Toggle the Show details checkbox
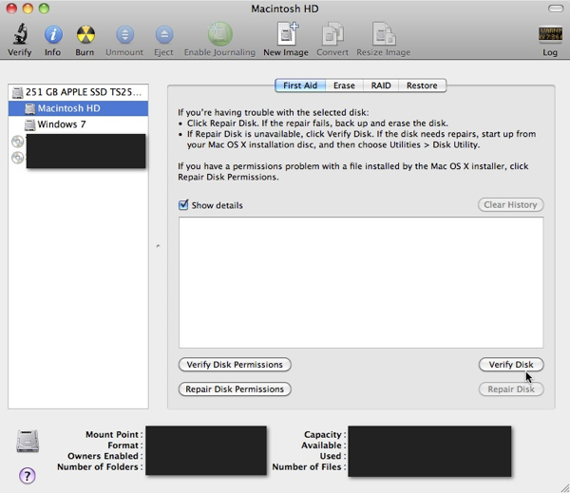 click(x=183, y=204)
